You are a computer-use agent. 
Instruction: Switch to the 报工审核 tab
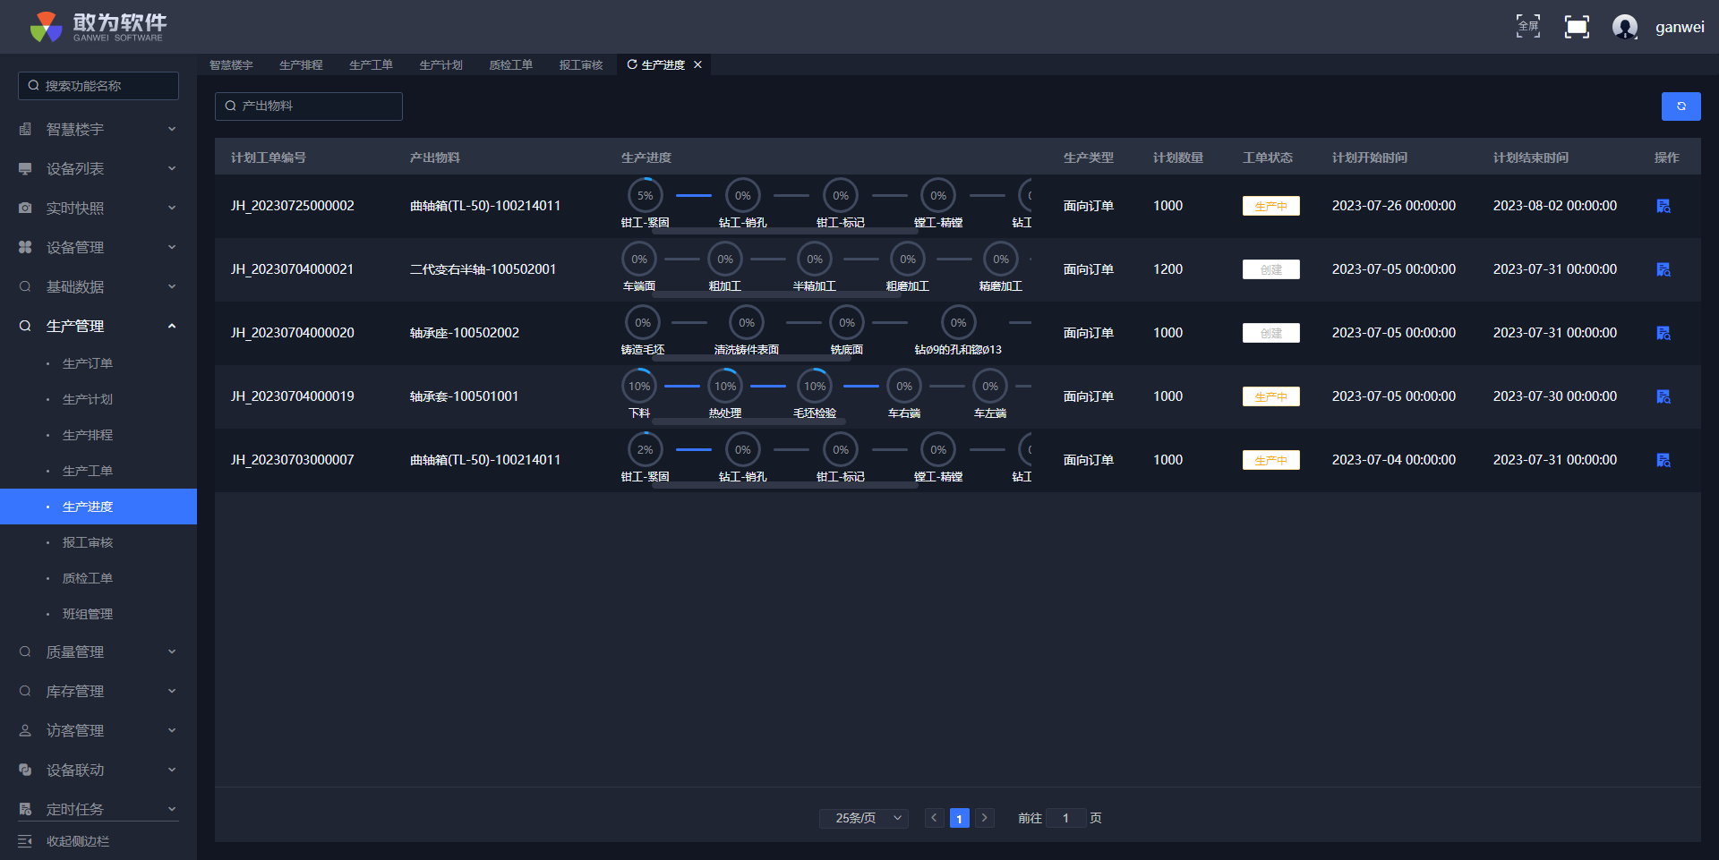click(x=580, y=65)
